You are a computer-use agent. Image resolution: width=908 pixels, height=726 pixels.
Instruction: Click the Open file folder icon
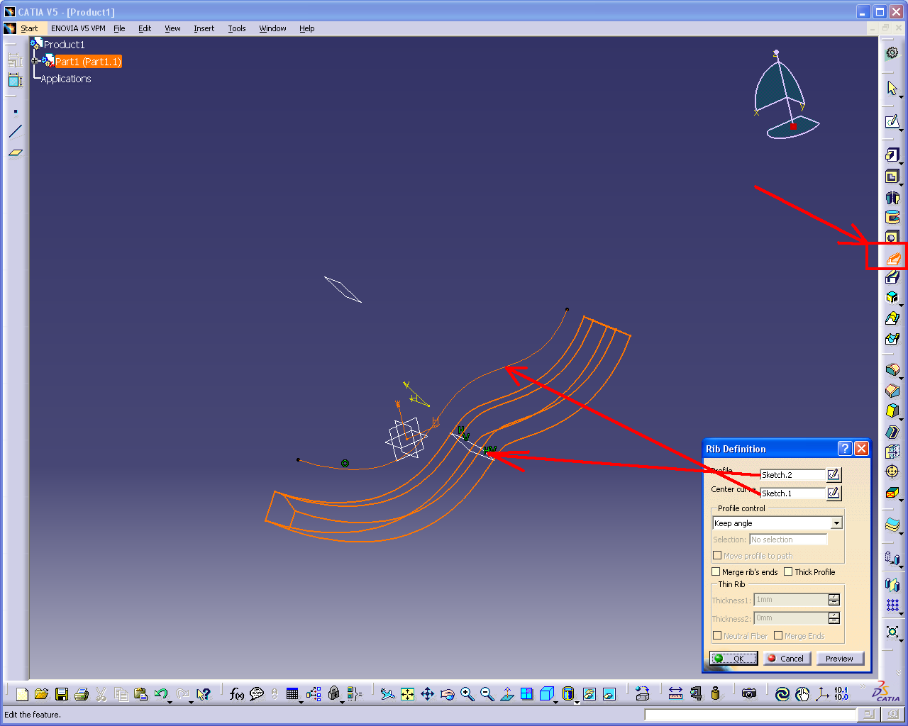(41, 694)
